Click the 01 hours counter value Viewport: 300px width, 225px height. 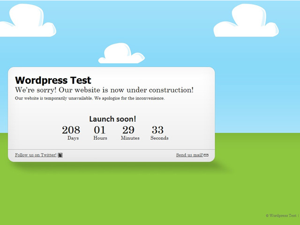pyautogui.click(x=99, y=130)
